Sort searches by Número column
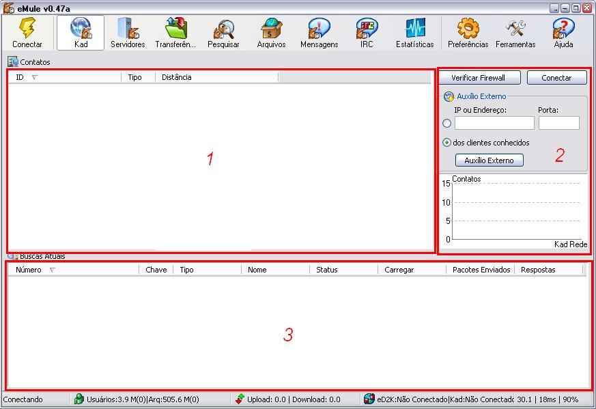Screen dimensions: 596x409 pos(73,270)
